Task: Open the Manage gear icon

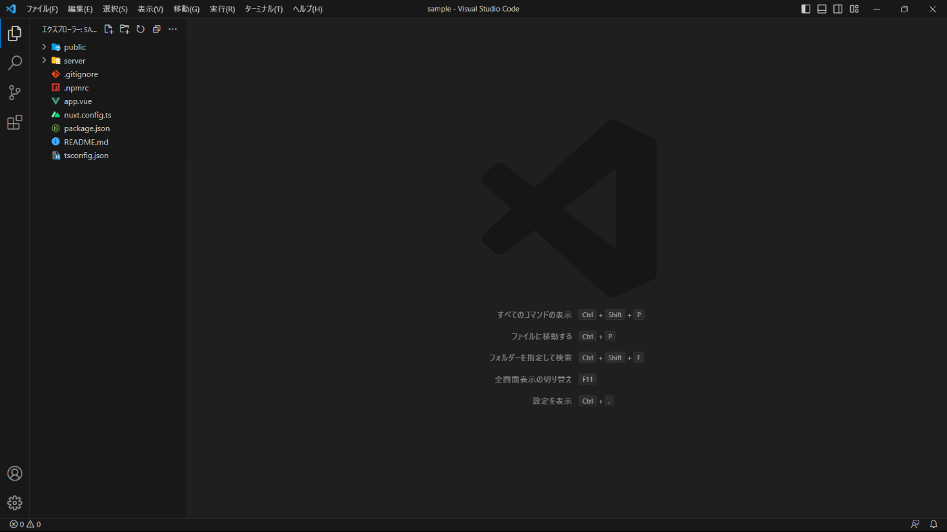Action: 15,503
